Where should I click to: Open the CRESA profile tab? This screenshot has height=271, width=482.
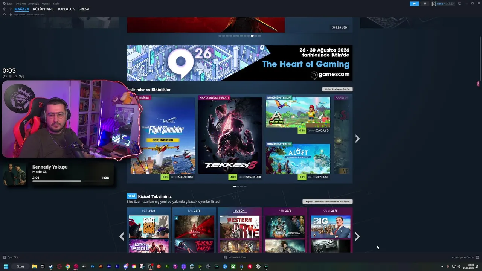(84, 9)
